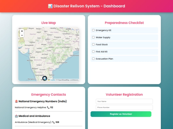Click the phone icon next to 112

[x=48, y=108]
